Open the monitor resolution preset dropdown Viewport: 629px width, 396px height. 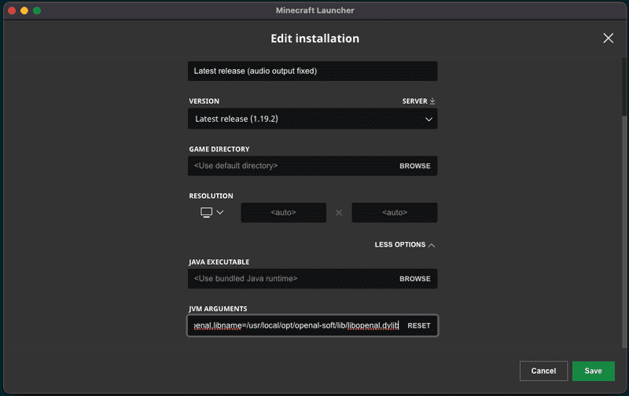212,212
